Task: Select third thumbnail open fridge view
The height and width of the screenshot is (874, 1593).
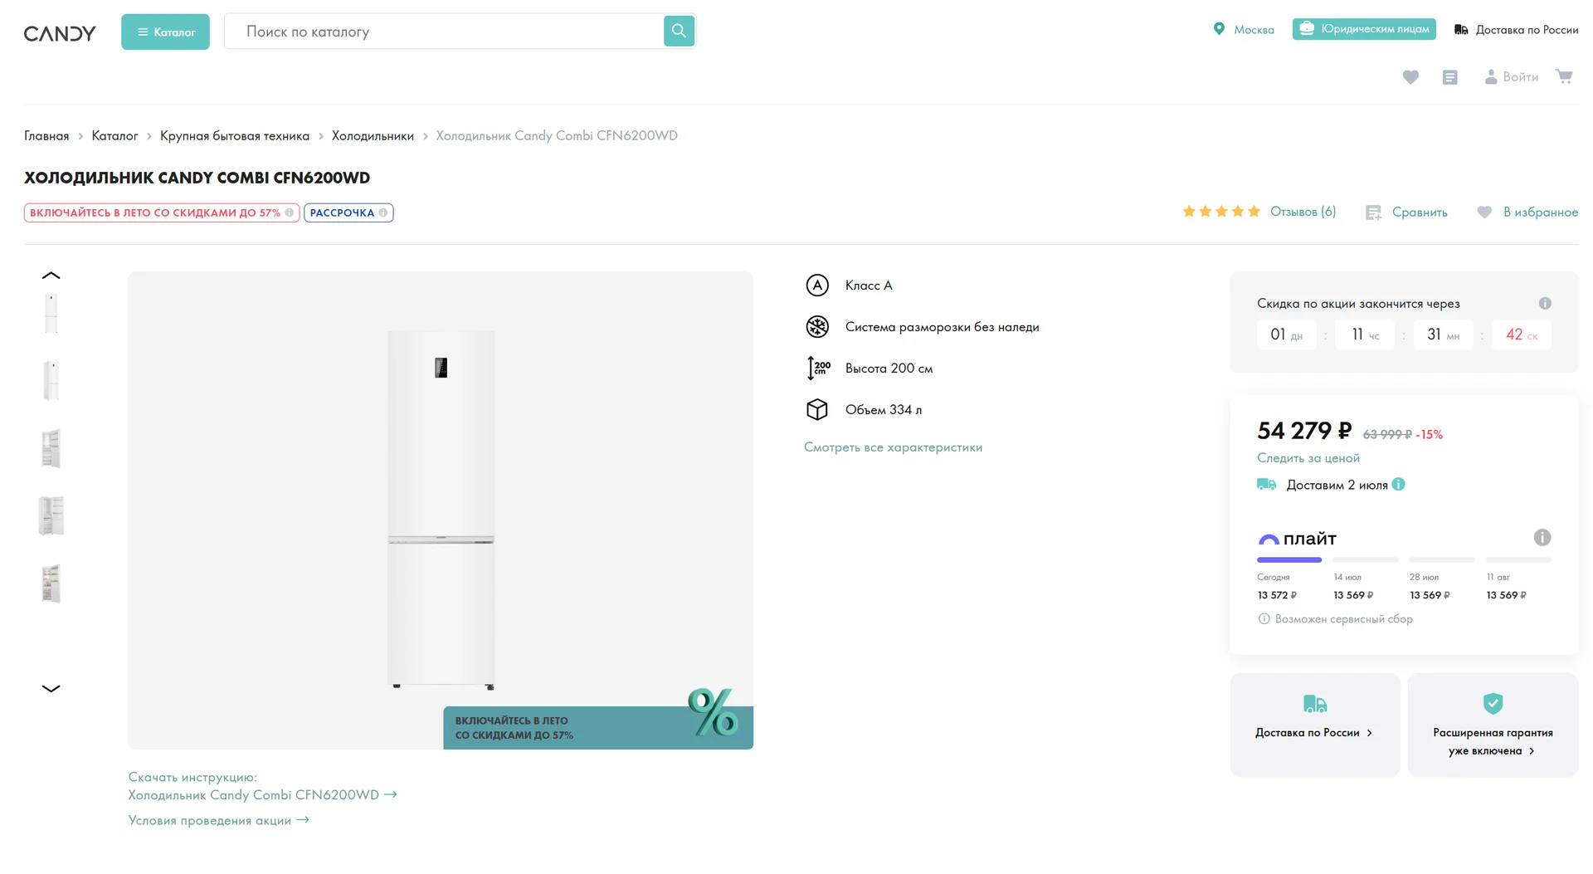Action: [x=51, y=448]
